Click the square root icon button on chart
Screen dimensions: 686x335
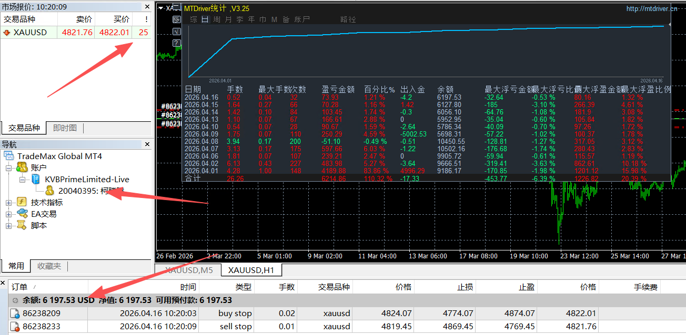(x=177, y=32)
